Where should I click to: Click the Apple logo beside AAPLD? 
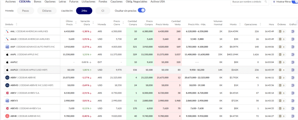click(x=7, y=70)
